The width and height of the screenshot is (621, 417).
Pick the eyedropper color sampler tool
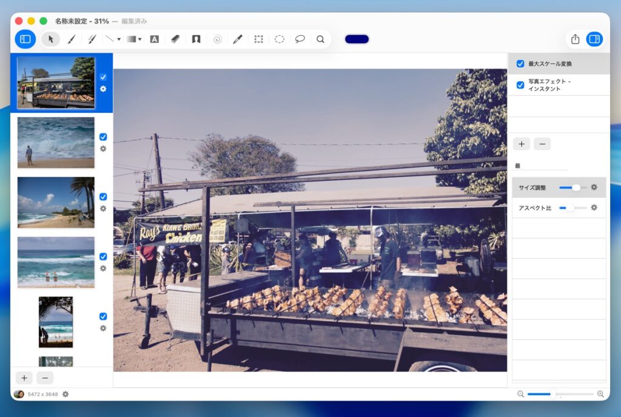click(237, 39)
